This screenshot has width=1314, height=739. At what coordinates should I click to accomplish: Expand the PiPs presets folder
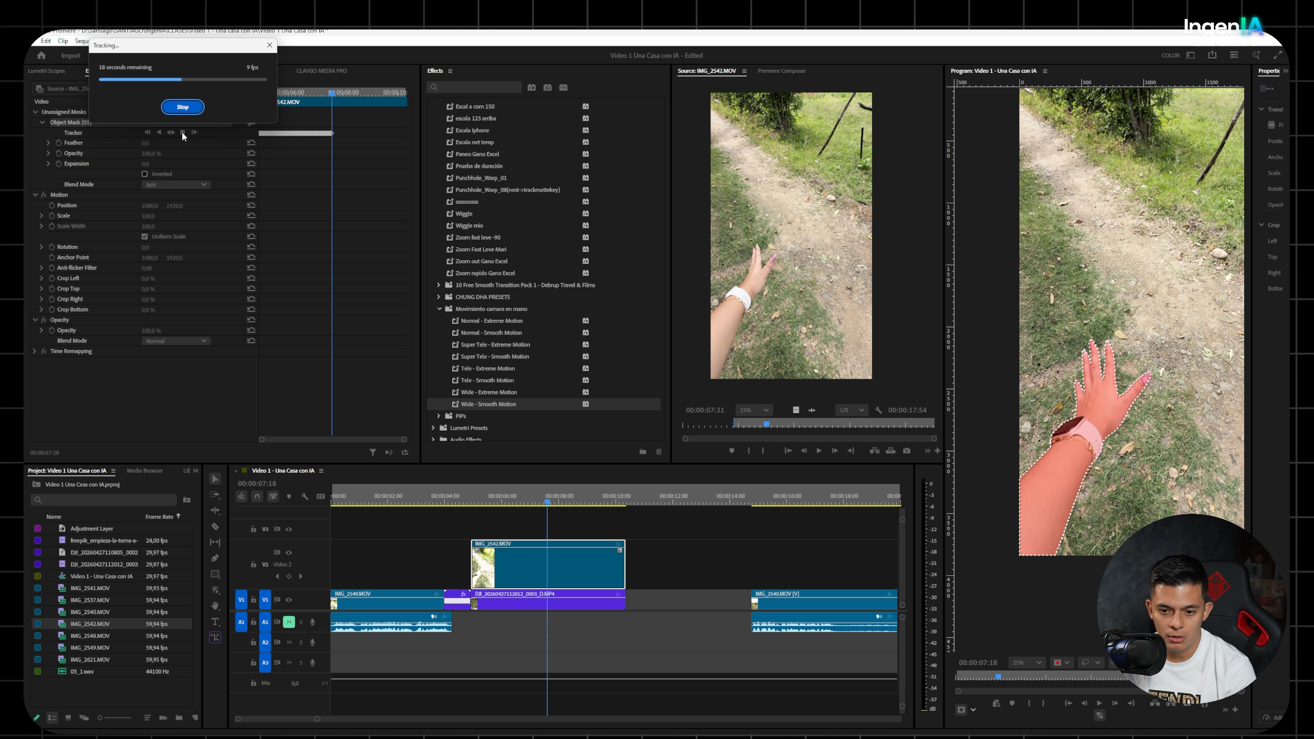pos(438,416)
